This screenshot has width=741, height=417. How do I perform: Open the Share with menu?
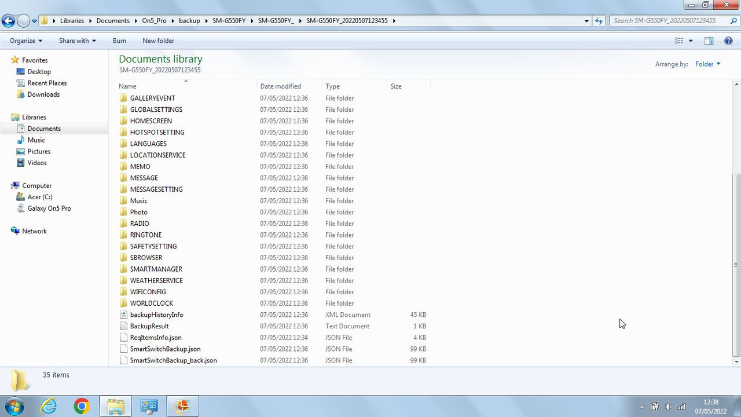click(77, 41)
